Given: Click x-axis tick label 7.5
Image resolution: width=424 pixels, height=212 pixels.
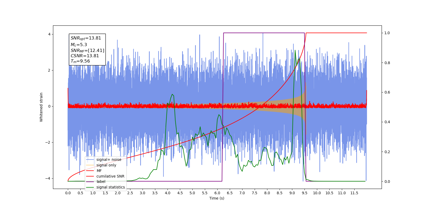Looking at the screenshot, I should (x=255, y=193).
